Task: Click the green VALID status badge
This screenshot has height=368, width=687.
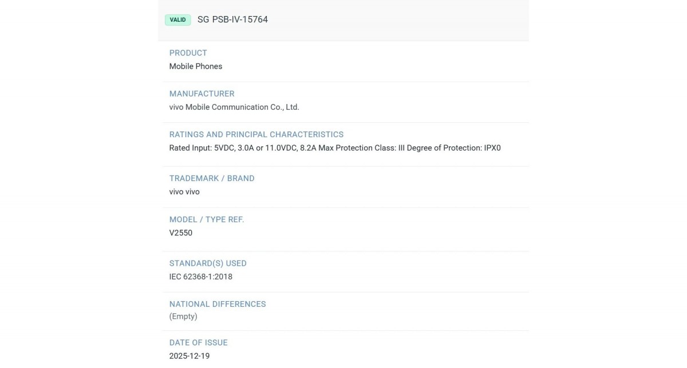Action: click(177, 20)
